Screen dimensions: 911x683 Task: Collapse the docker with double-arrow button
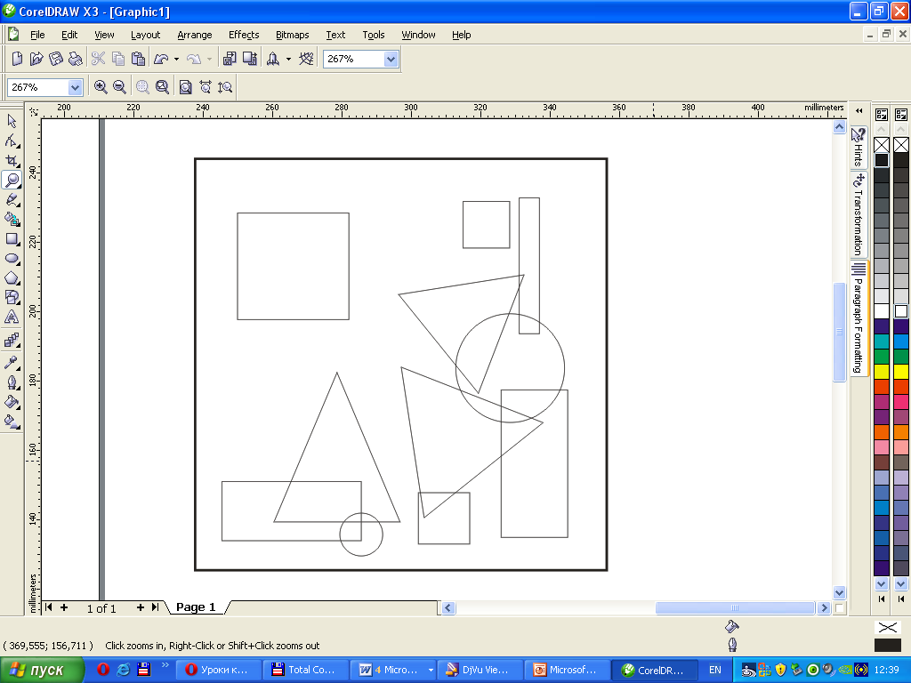(x=859, y=111)
